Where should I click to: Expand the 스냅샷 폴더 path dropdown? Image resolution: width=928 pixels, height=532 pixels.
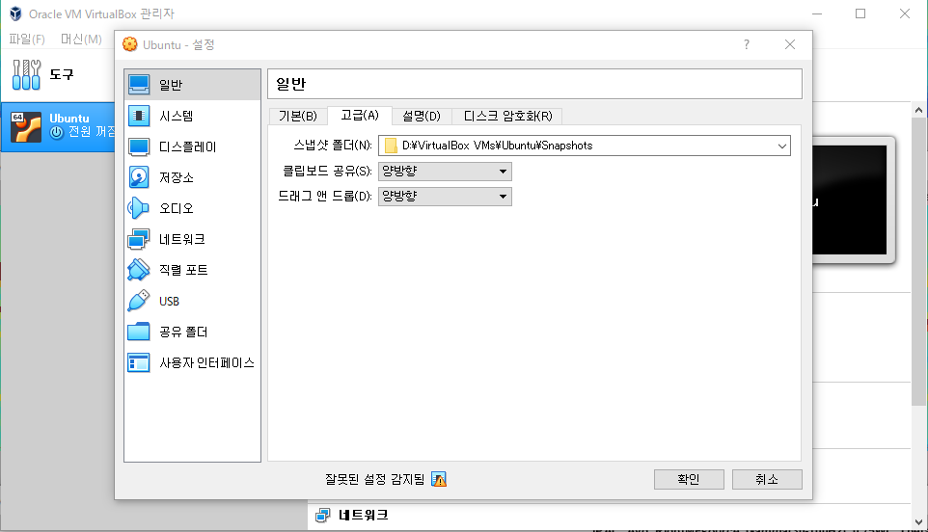[x=781, y=146]
